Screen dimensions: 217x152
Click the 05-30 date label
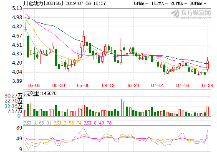[x=83, y=85]
